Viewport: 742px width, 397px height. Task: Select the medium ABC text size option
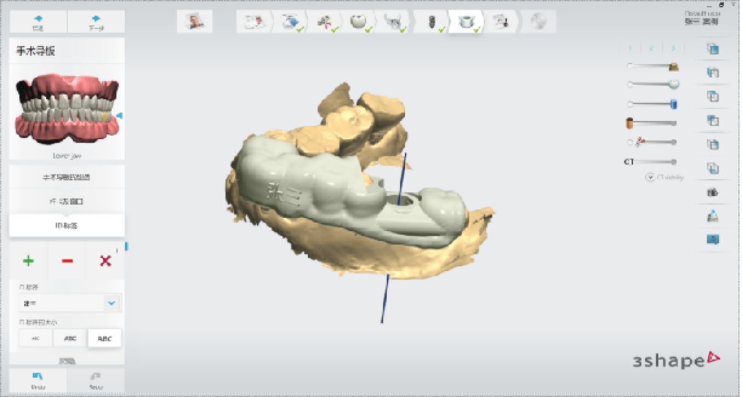pyautogui.click(x=70, y=339)
